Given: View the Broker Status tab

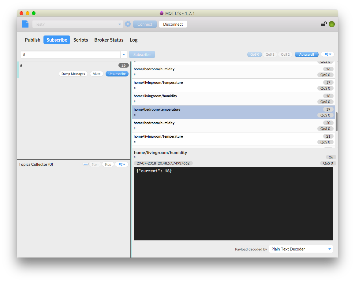Looking at the screenshot, I should pos(109,40).
